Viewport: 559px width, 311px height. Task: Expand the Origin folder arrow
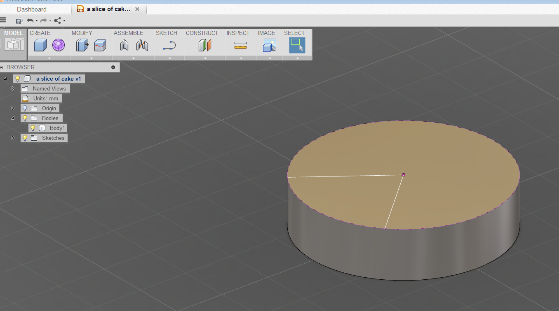tap(13, 108)
